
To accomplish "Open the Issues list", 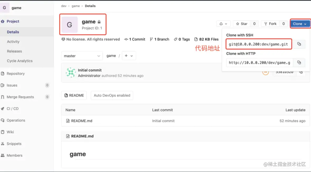I will [x=12, y=85].
